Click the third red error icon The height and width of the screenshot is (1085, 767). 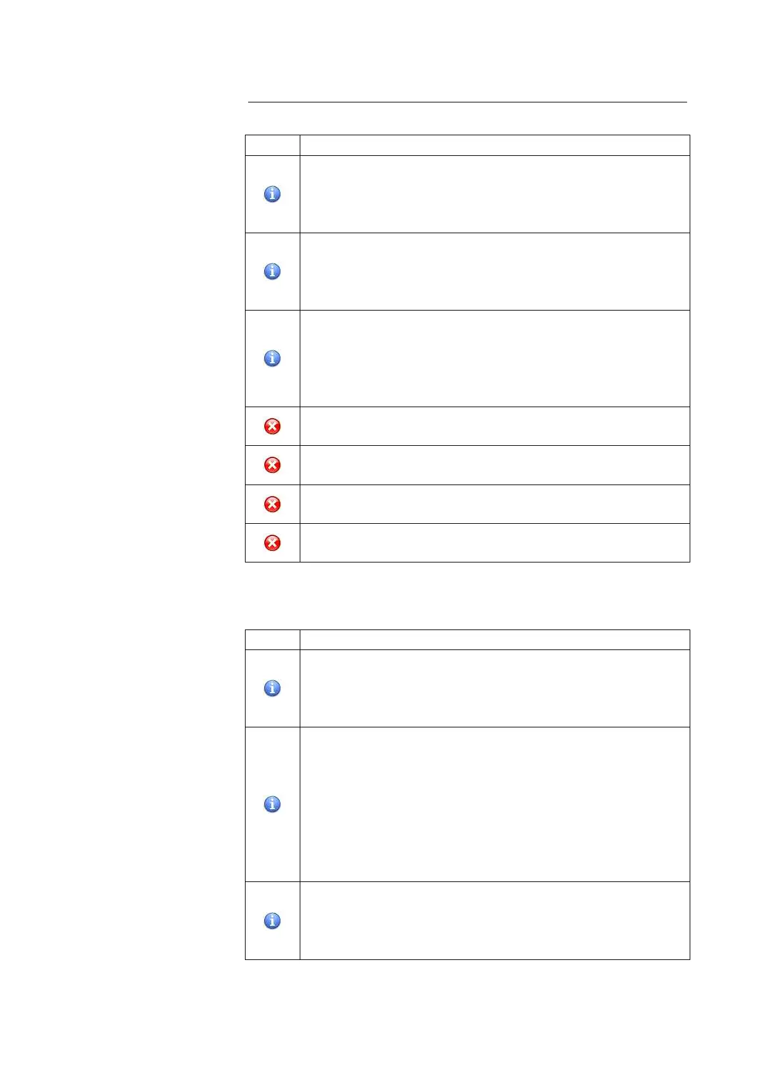[x=272, y=504]
